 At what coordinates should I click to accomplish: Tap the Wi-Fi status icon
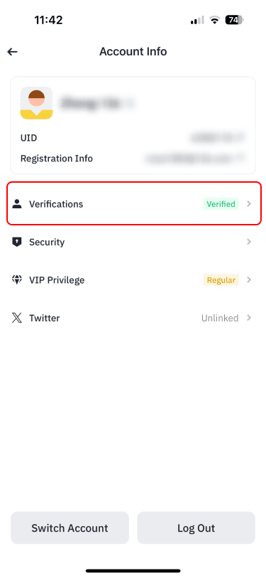[214, 21]
